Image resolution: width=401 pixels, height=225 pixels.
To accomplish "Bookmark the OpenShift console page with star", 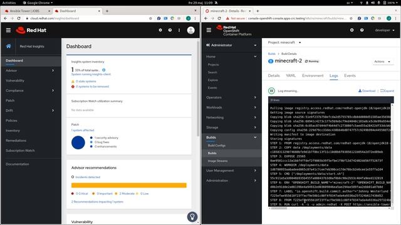I will click(x=351, y=18).
